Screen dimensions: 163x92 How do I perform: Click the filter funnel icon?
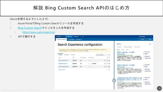[109, 55]
